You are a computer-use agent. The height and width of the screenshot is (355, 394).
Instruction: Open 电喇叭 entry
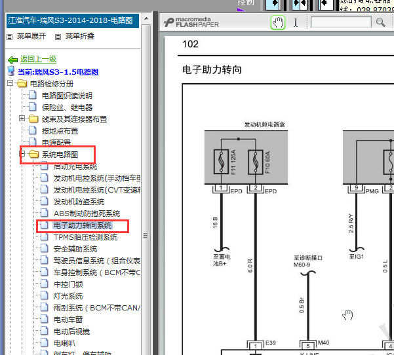click(x=65, y=343)
